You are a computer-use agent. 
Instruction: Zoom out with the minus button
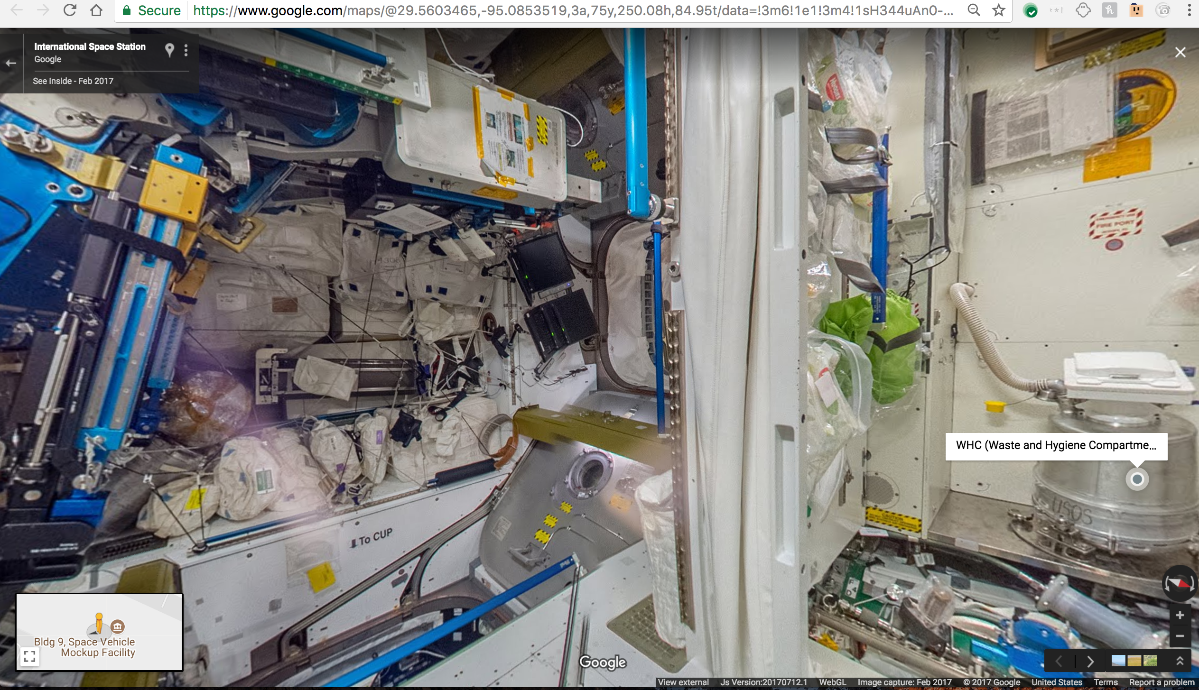pos(1180,636)
